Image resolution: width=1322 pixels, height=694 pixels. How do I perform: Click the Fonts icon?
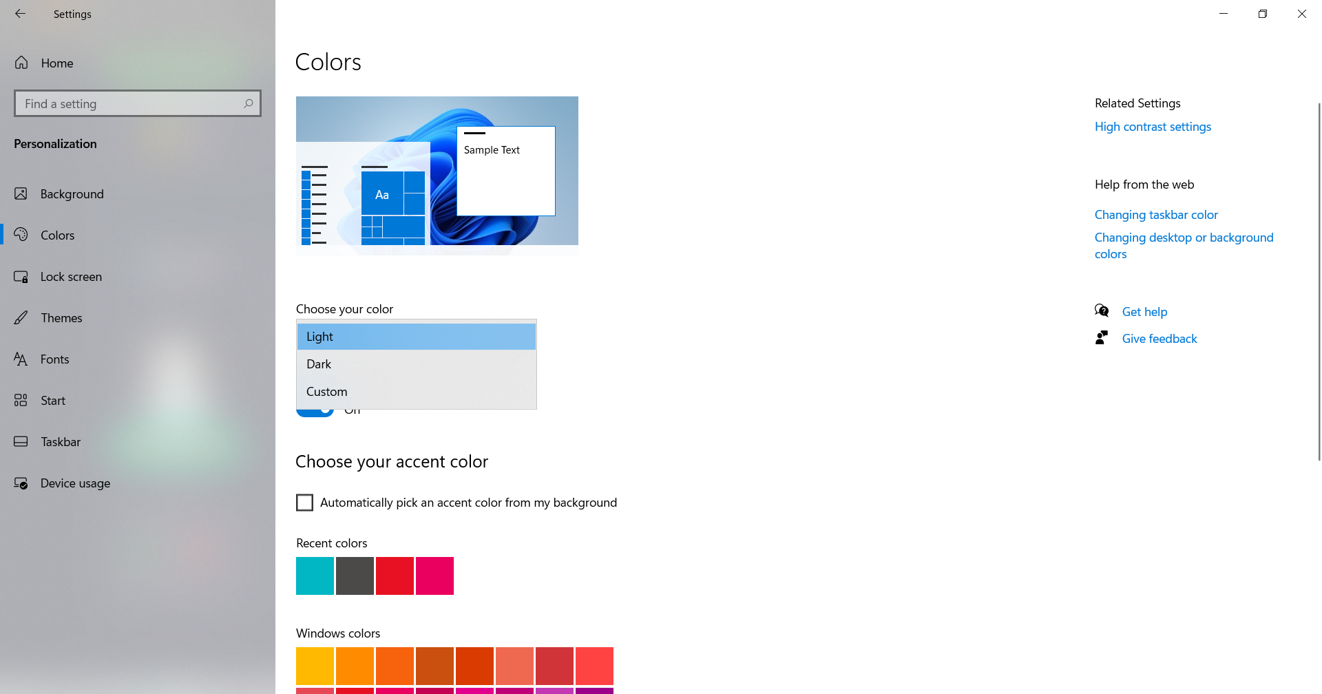tap(21, 359)
